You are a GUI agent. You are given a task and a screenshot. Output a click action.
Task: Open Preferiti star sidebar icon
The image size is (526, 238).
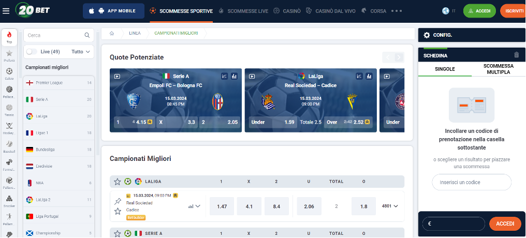[9, 56]
